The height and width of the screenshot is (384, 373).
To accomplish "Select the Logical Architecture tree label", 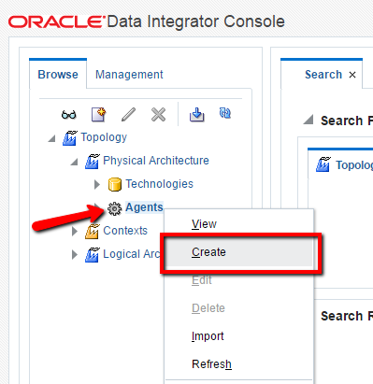I will pyautogui.click(x=132, y=254).
